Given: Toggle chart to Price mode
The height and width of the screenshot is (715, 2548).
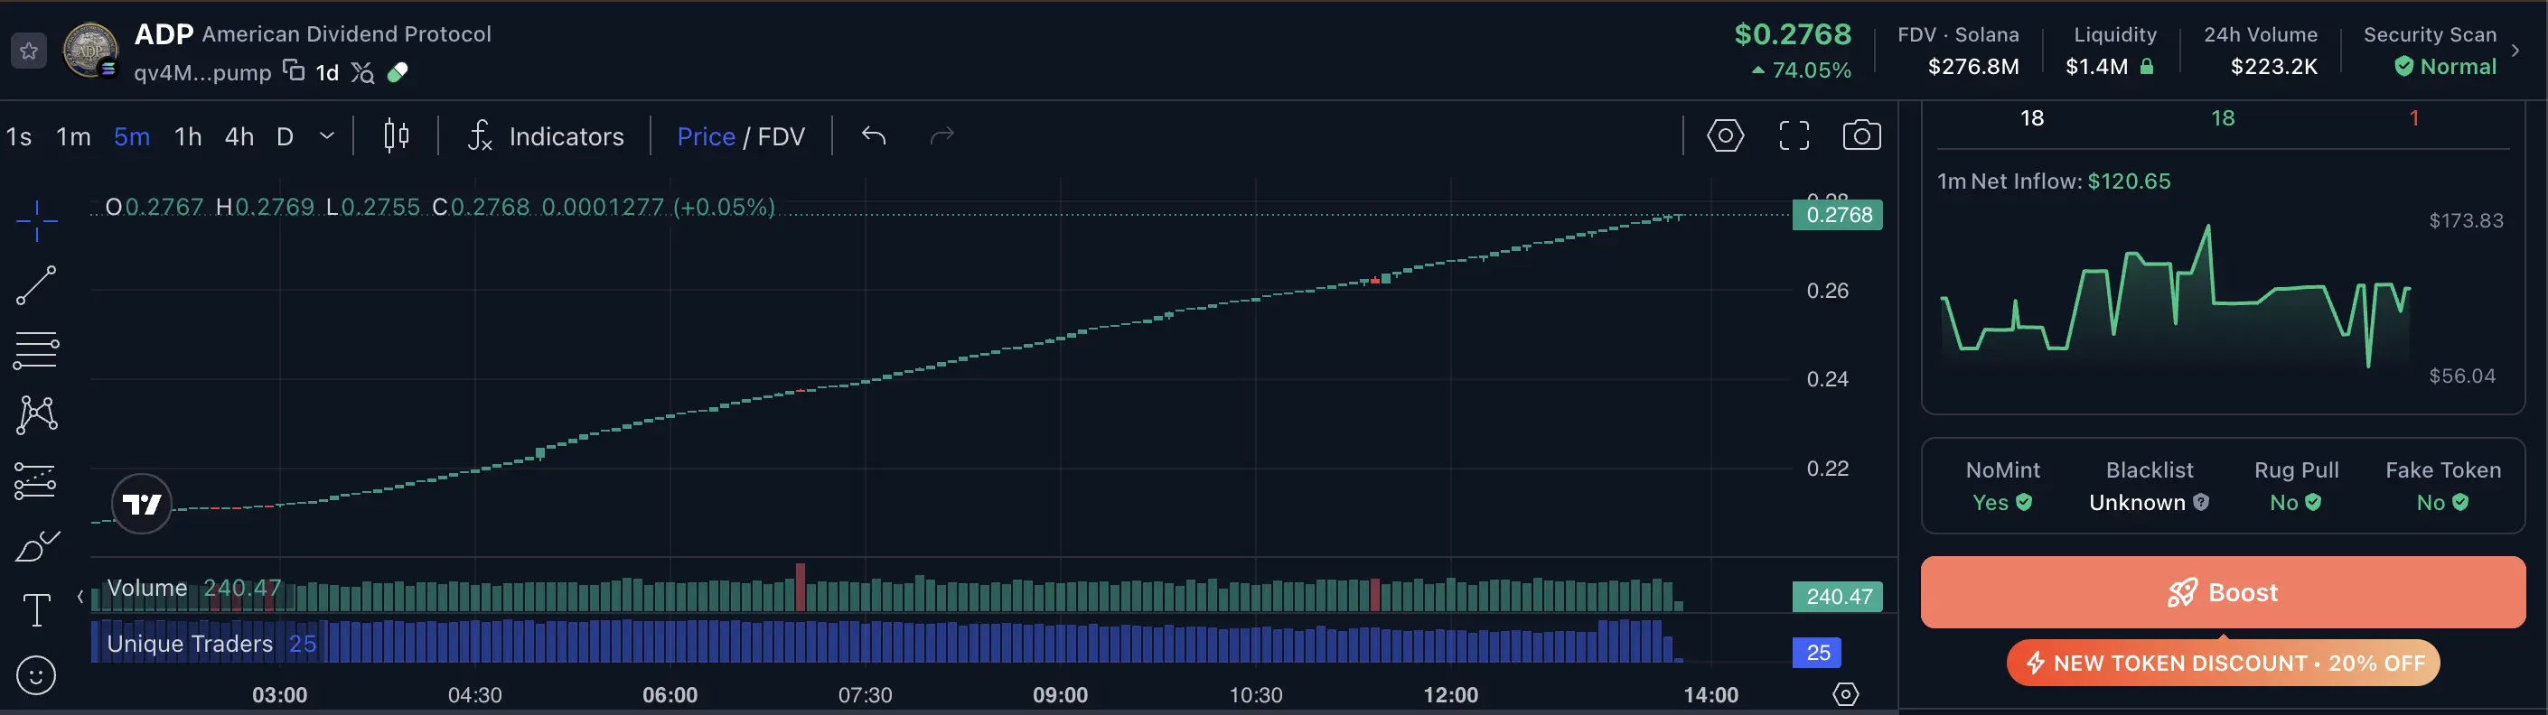Looking at the screenshot, I should point(706,136).
